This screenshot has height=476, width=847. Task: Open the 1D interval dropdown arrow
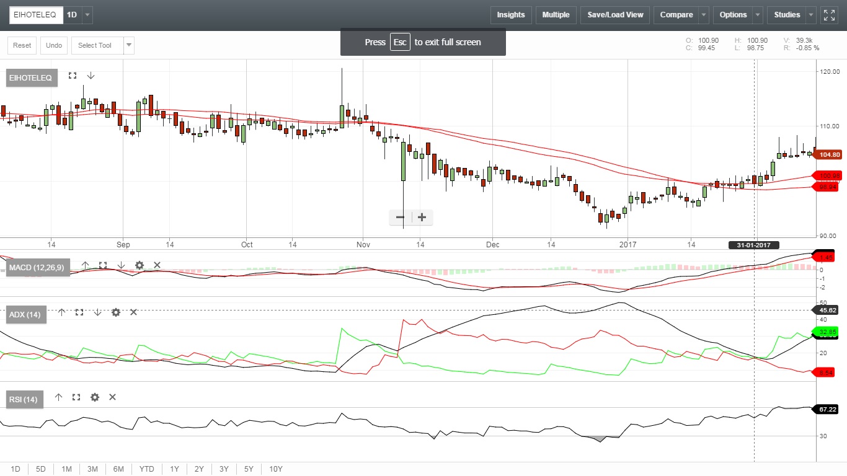click(87, 14)
